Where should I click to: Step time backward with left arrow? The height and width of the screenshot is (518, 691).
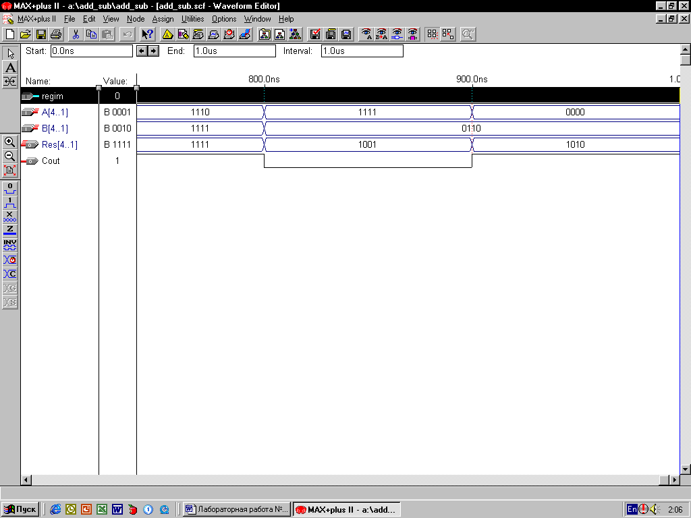(x=142, y=51)
